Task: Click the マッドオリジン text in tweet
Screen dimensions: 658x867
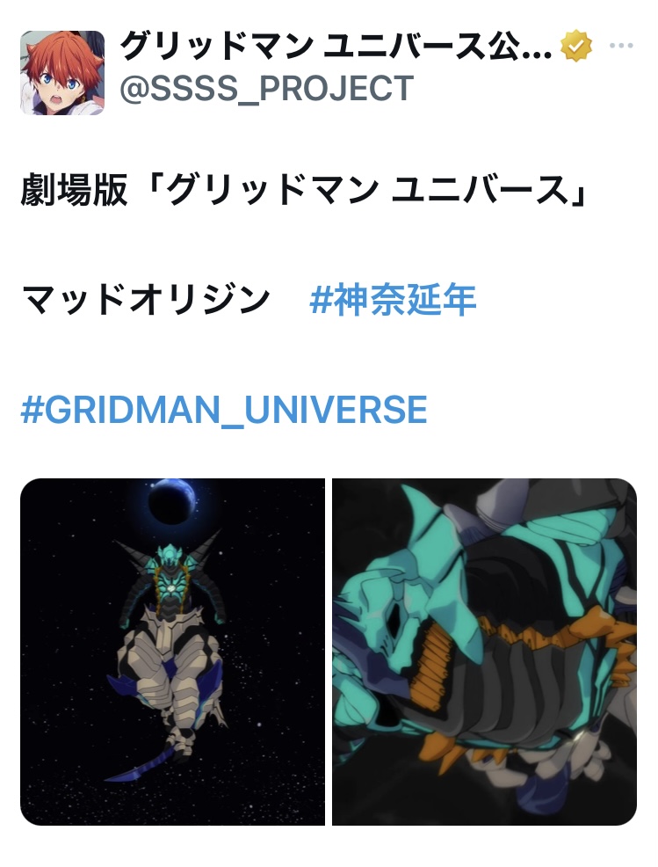Action: 146,300
